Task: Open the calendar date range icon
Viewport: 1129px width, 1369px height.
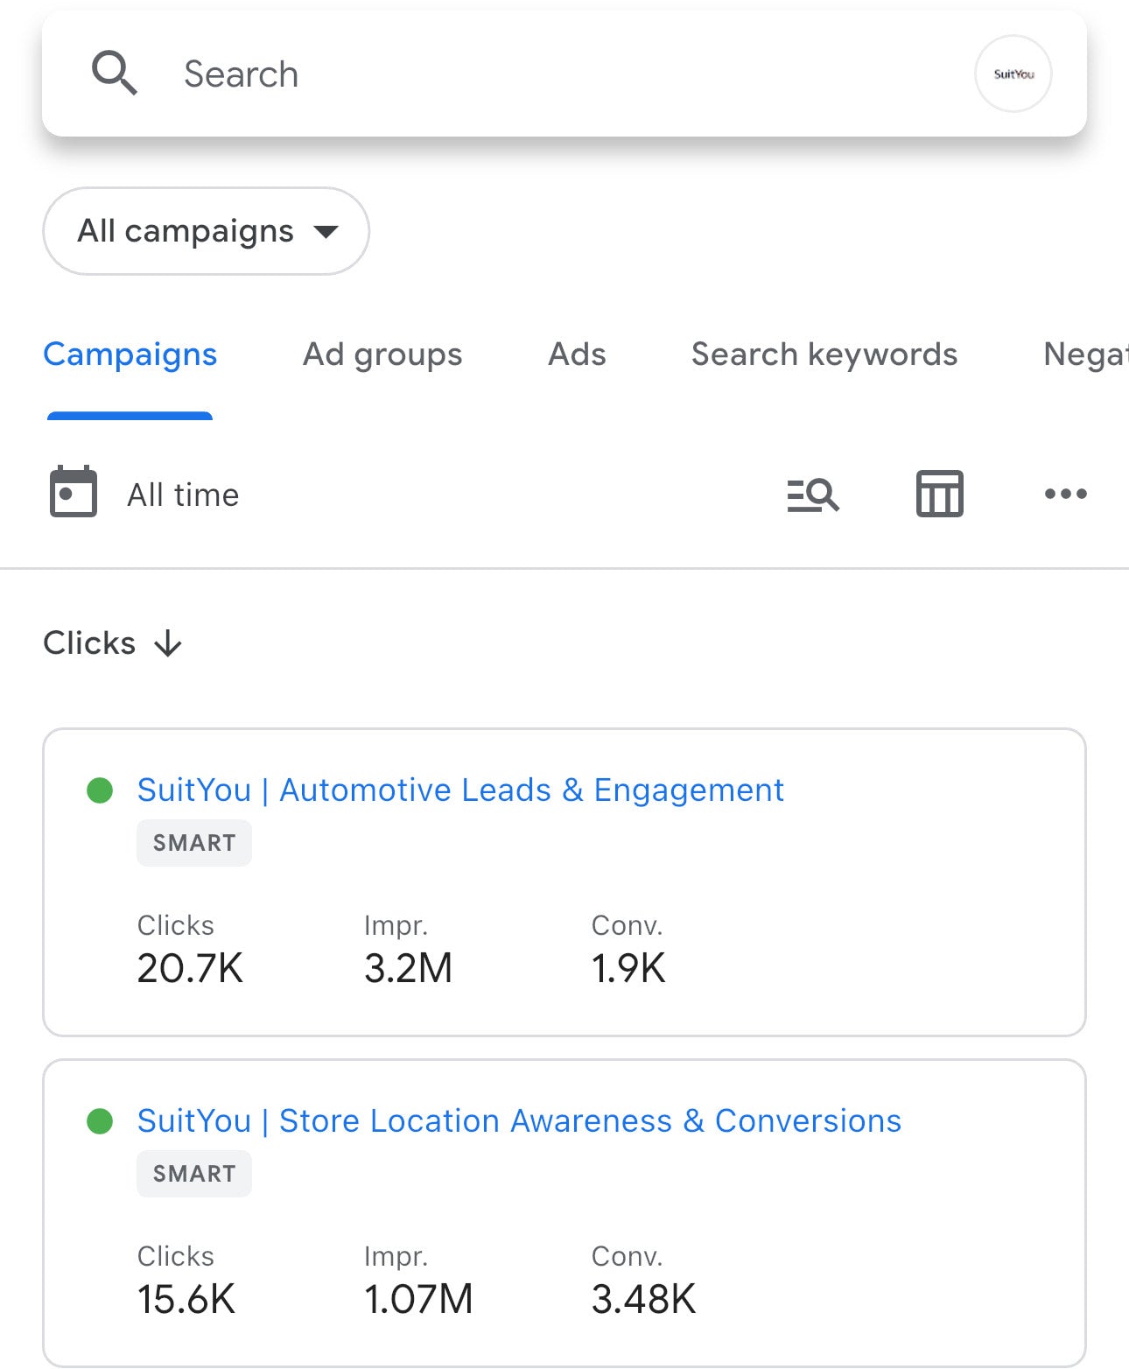Action: pyautogui.click(x=74, y=493)
